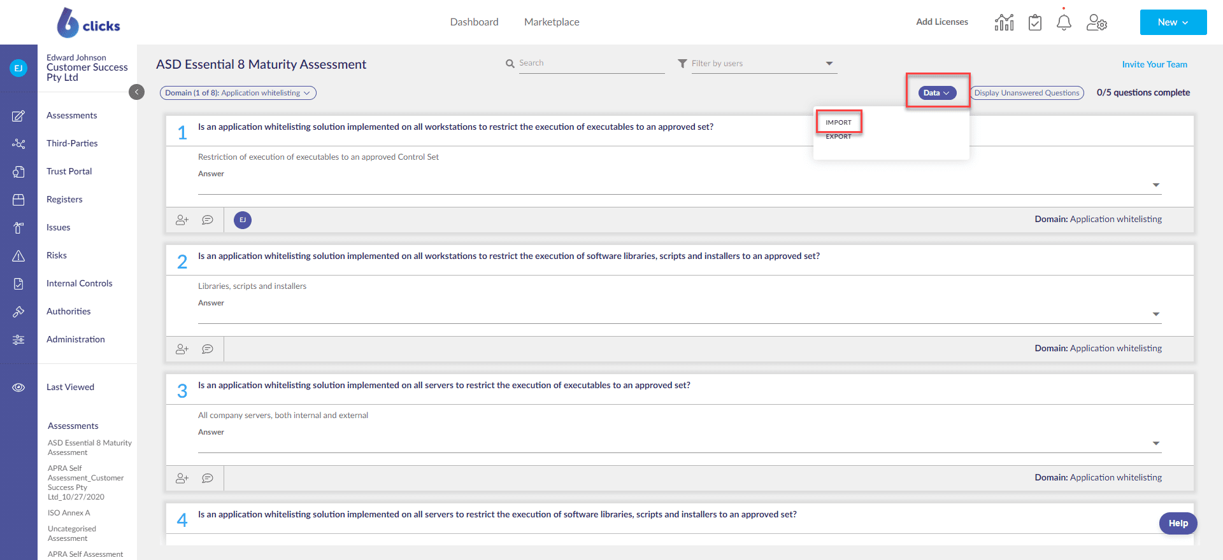Open the notifications bell icon
Viewport: 1223px width, 560px height.
coord(1064,23)
